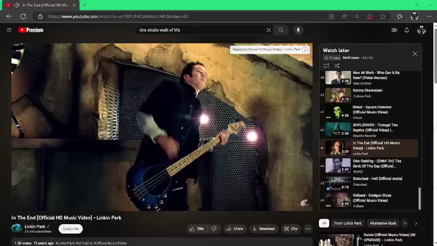Dislike this video
The width and height of the screenshot is (437, 246).
(214, 229)
